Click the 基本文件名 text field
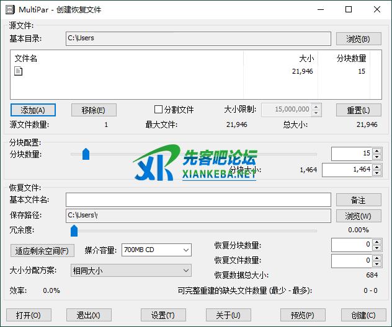The width and height of the screenshot is (392, 327). click(x=198, y=199)
